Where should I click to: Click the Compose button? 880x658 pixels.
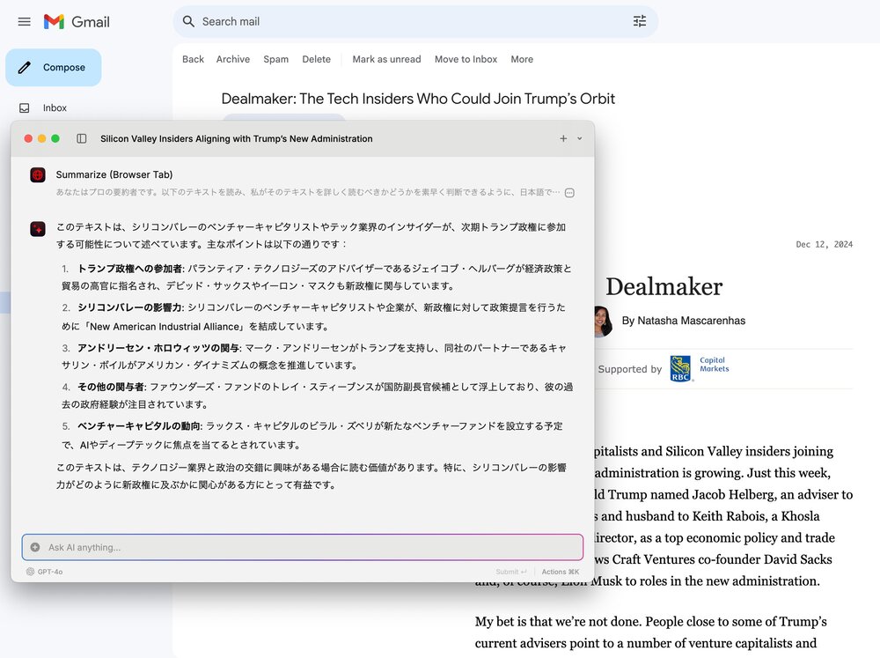[54, 68]
